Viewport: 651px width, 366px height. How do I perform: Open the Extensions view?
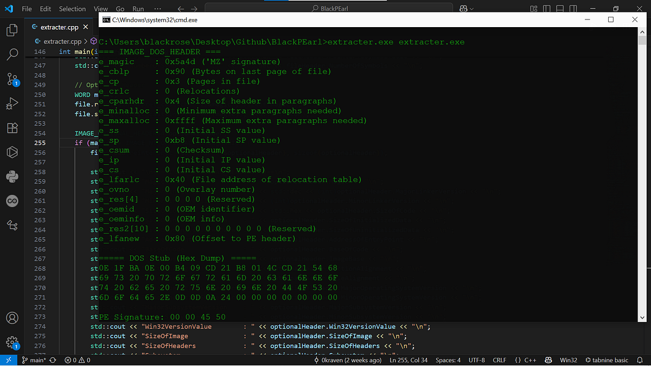pyautogui.click(x=11, y=127)
